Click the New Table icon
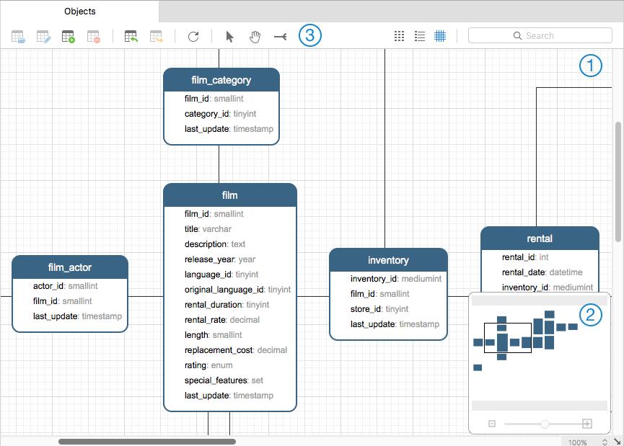 [69, 37]
